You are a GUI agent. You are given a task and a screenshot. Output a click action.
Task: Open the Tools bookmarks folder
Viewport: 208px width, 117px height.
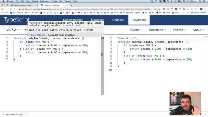115,13
